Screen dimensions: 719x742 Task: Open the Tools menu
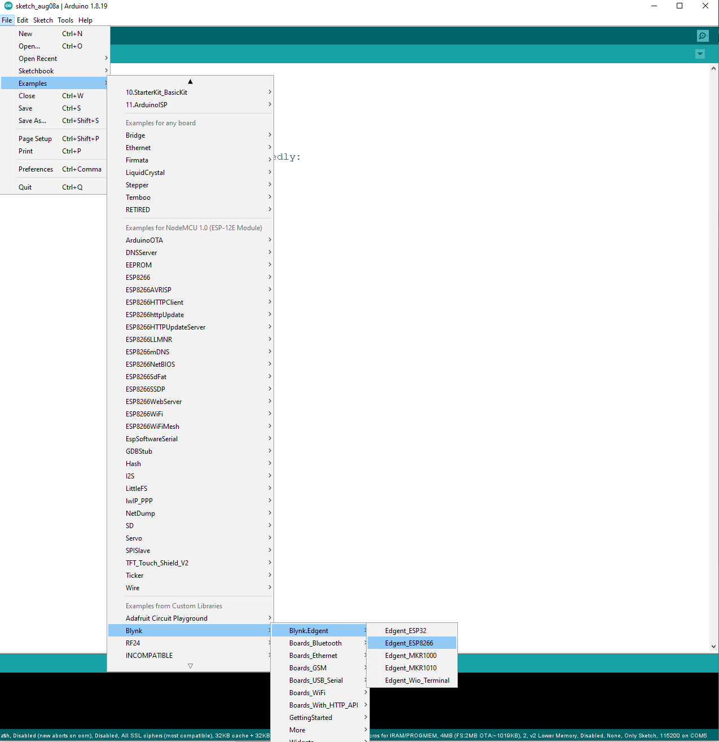tap(65, 20)
